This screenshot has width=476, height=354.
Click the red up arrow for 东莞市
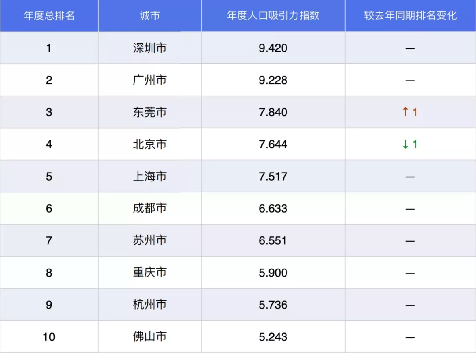pos(405,112)
